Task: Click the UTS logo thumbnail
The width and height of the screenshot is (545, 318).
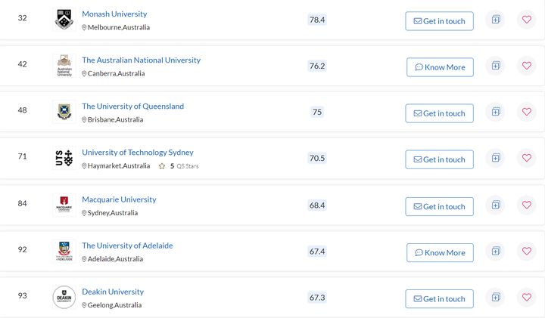Action: tap(64, 158)
